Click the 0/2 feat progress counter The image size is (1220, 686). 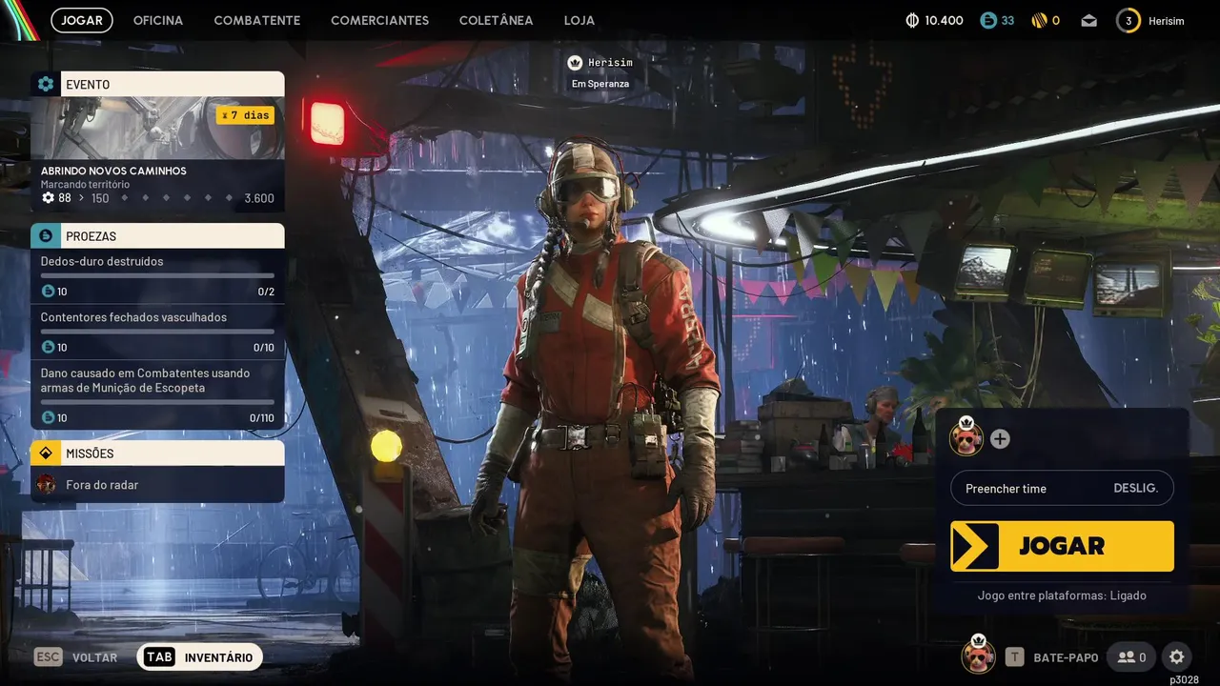tap(266, 292)
